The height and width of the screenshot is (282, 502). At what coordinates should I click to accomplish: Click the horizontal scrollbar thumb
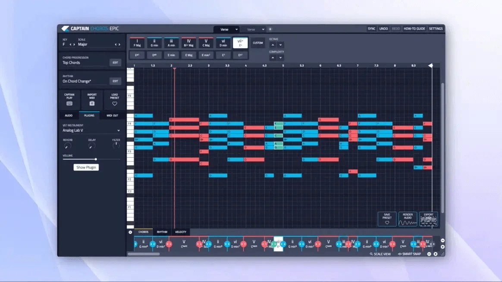[x=144, y=254]
